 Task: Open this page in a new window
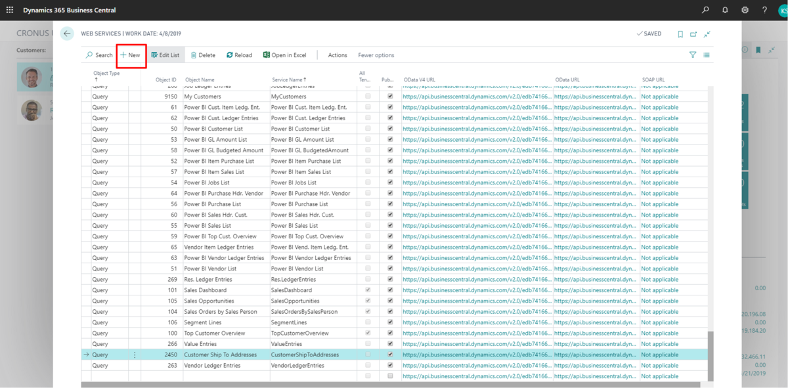[x=693, y=34]
